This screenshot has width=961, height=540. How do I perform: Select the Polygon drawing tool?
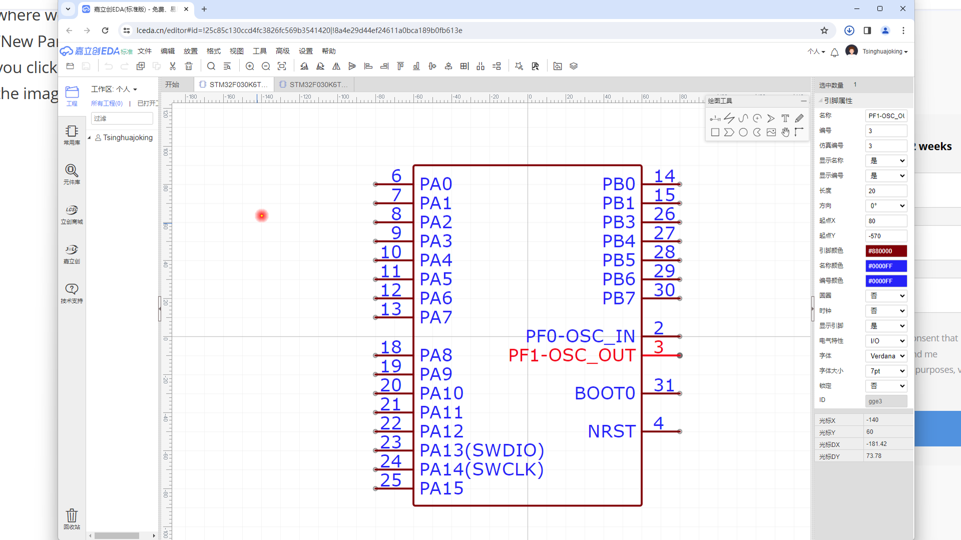[x=729, y=132]
